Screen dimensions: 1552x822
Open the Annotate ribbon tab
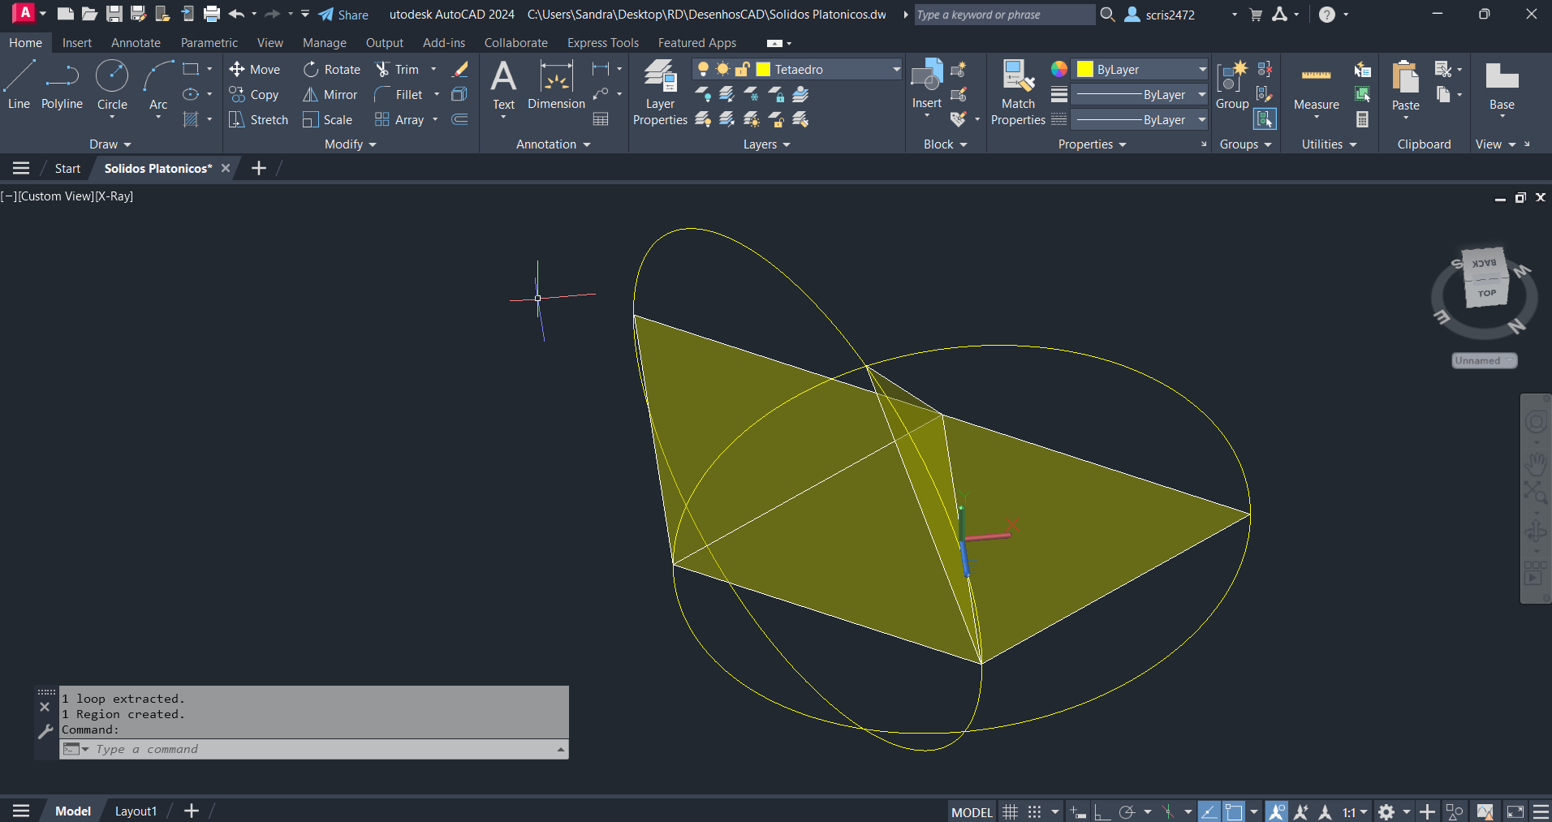[x=136, y=43]
